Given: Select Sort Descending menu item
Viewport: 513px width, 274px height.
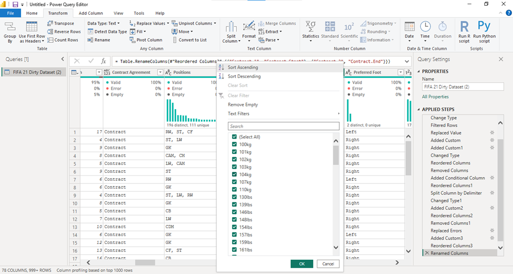Looking at the screenshot, I should [280, 76].
